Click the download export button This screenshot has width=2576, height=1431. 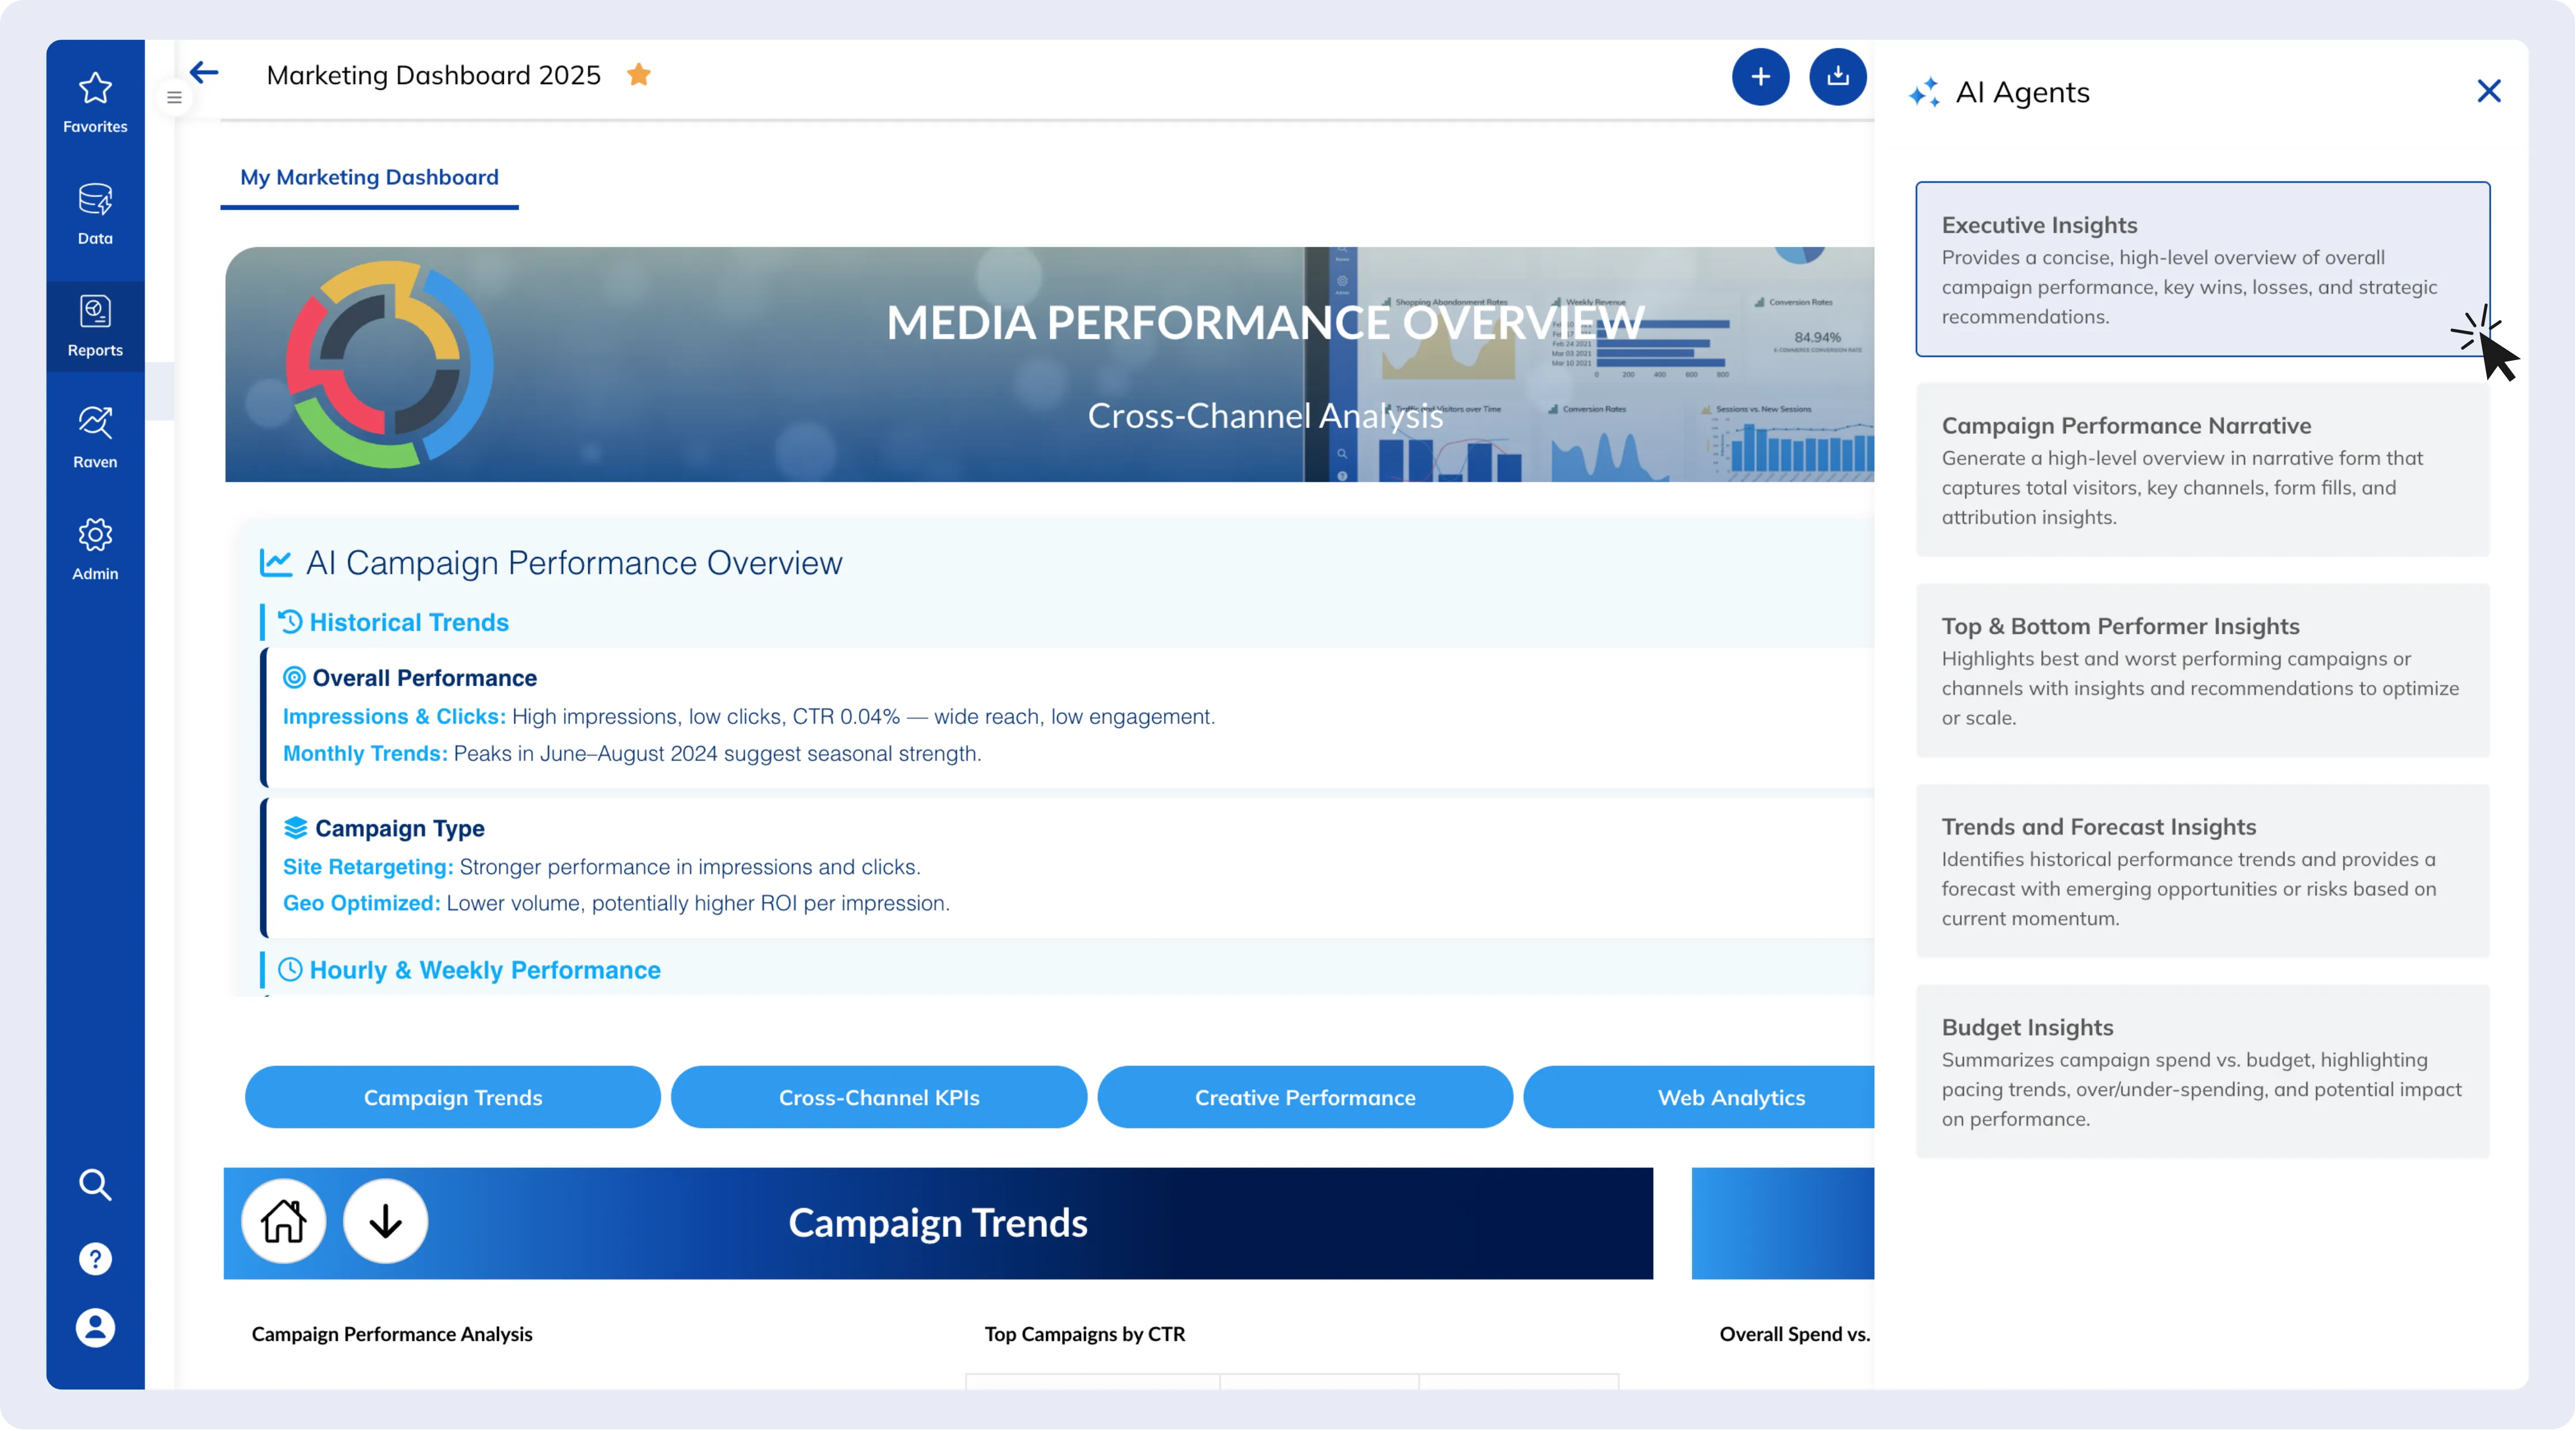1837,77
